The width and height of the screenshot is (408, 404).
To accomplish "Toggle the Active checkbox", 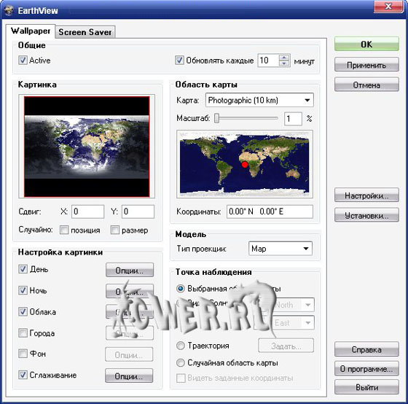I will tap(23, 61).
